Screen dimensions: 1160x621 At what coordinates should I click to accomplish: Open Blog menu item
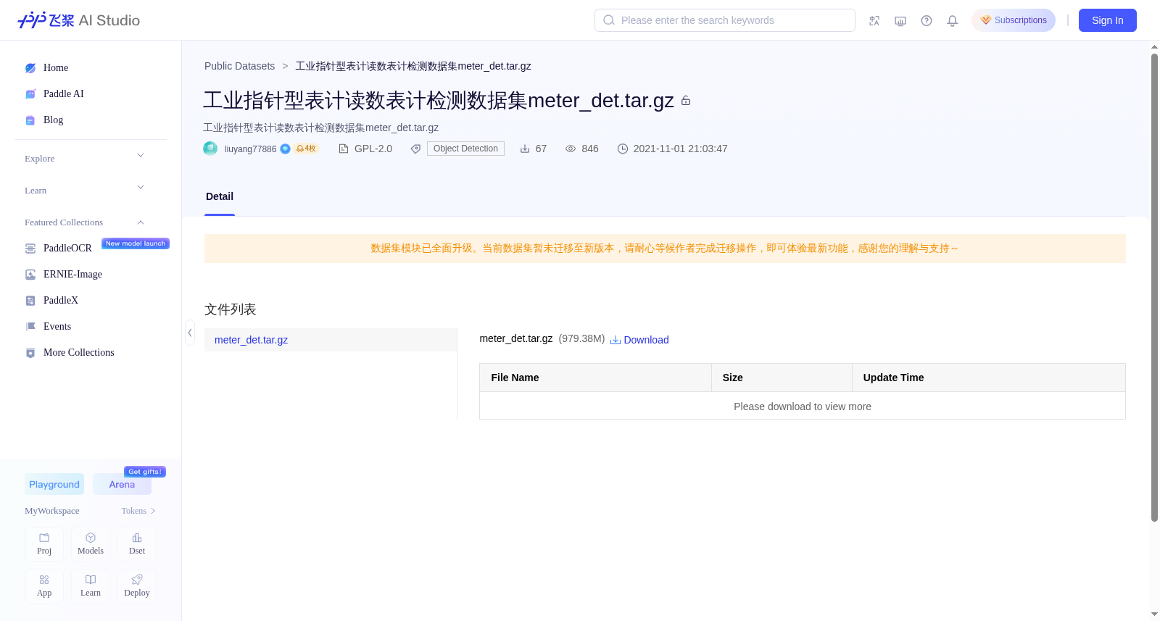(54, 120)
